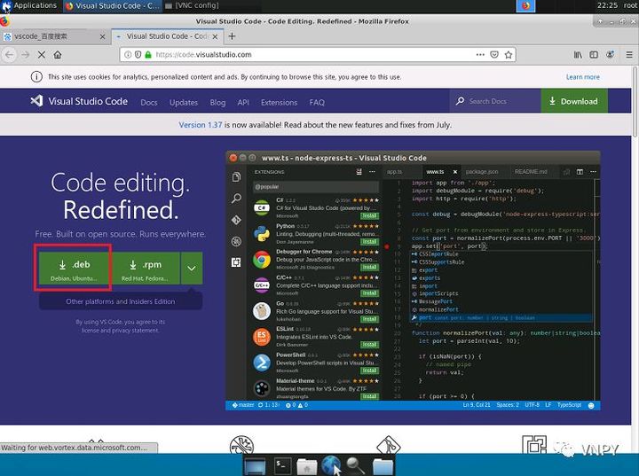Click the cookie notice info icon
Image resolution: width=639 pixels, height=476 pixels.
36,76
